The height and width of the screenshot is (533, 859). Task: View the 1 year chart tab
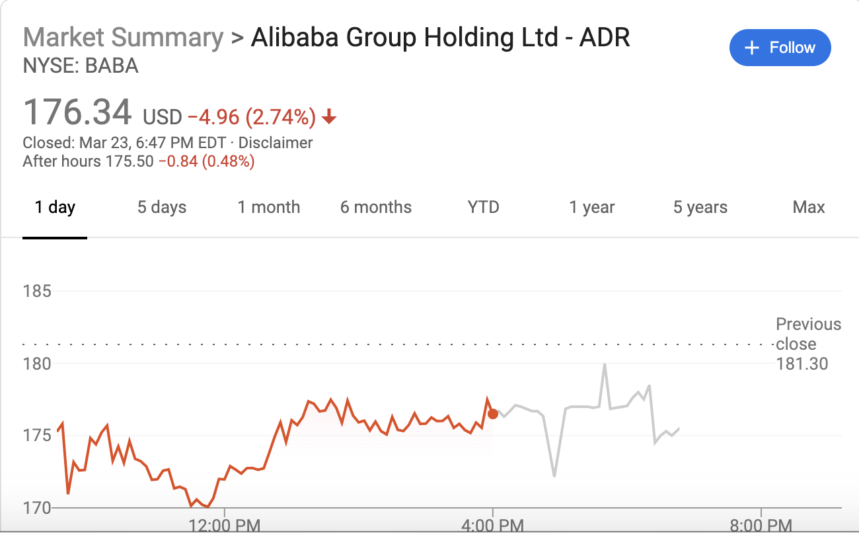point(592,207)
